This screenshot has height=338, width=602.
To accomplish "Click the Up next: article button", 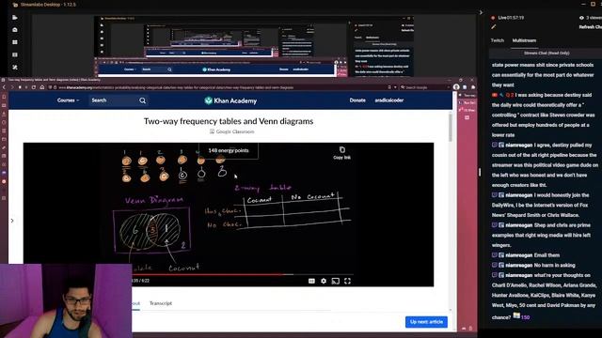I will 426,322.
